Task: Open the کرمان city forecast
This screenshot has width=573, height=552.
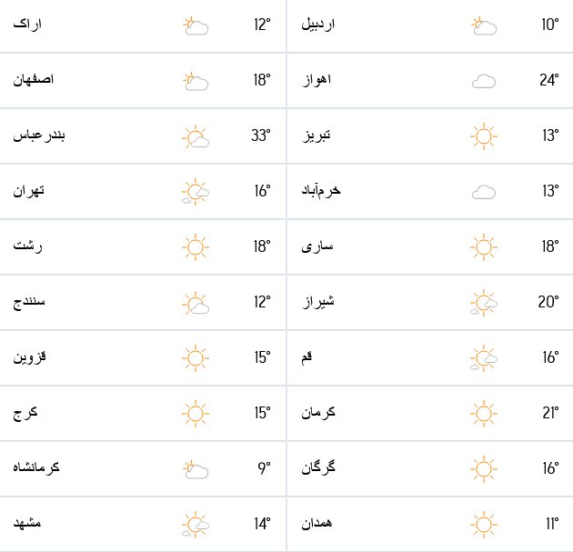Action: (318, 413)
